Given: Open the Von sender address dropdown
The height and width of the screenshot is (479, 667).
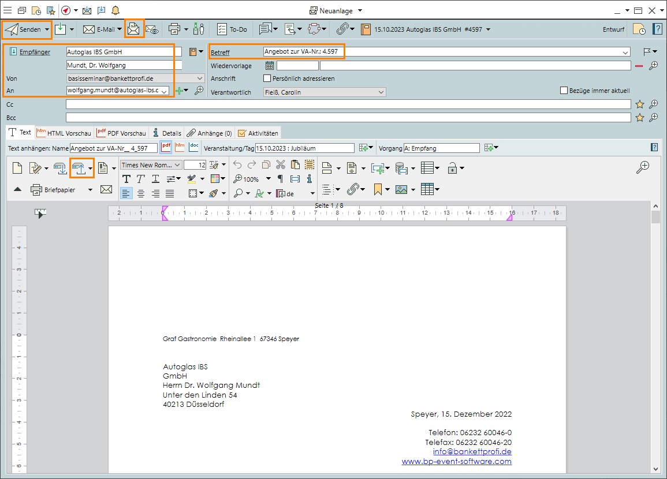Looking at the screenshot, I should (x=200, y=78).
